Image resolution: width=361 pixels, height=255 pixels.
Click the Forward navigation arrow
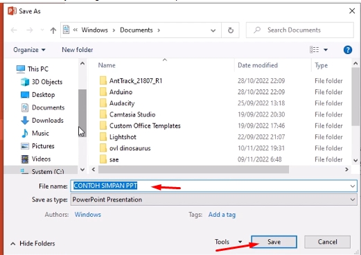click(30, 30)
